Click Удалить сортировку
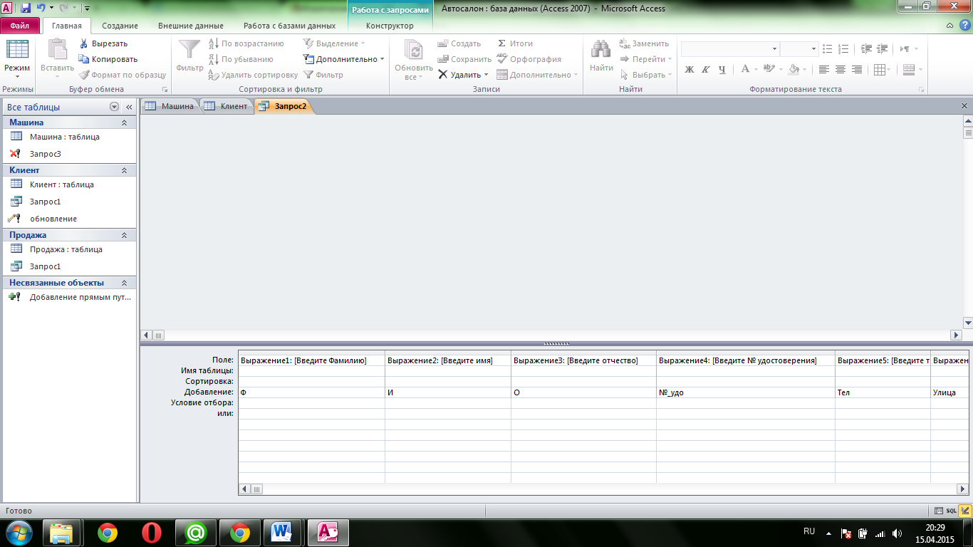The image size is (973, 547). click(x=253, y=75)
